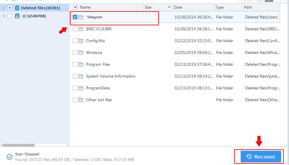Image resolution: width=289 pixels, height=165 pixels.
Task: Click the Config.Msi folder icon
Action: [x=81, y=41]
